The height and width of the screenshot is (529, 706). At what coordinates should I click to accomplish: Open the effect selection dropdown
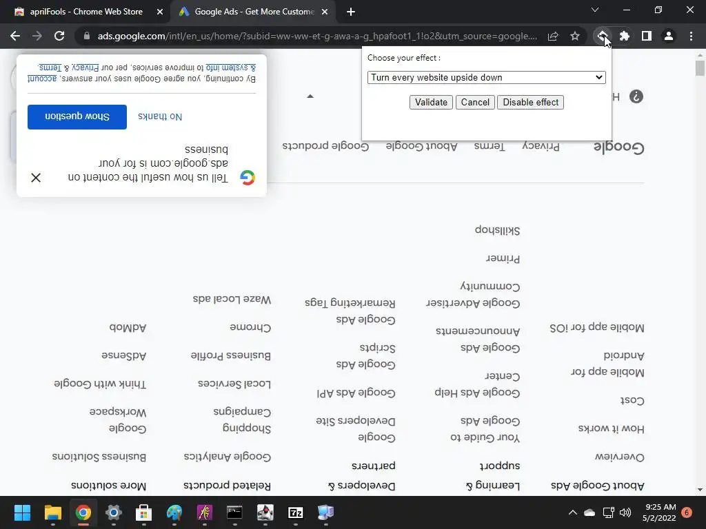(x=486, y=77)
